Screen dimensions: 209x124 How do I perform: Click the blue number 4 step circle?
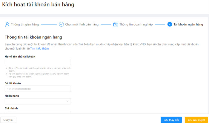coord(170,24)
